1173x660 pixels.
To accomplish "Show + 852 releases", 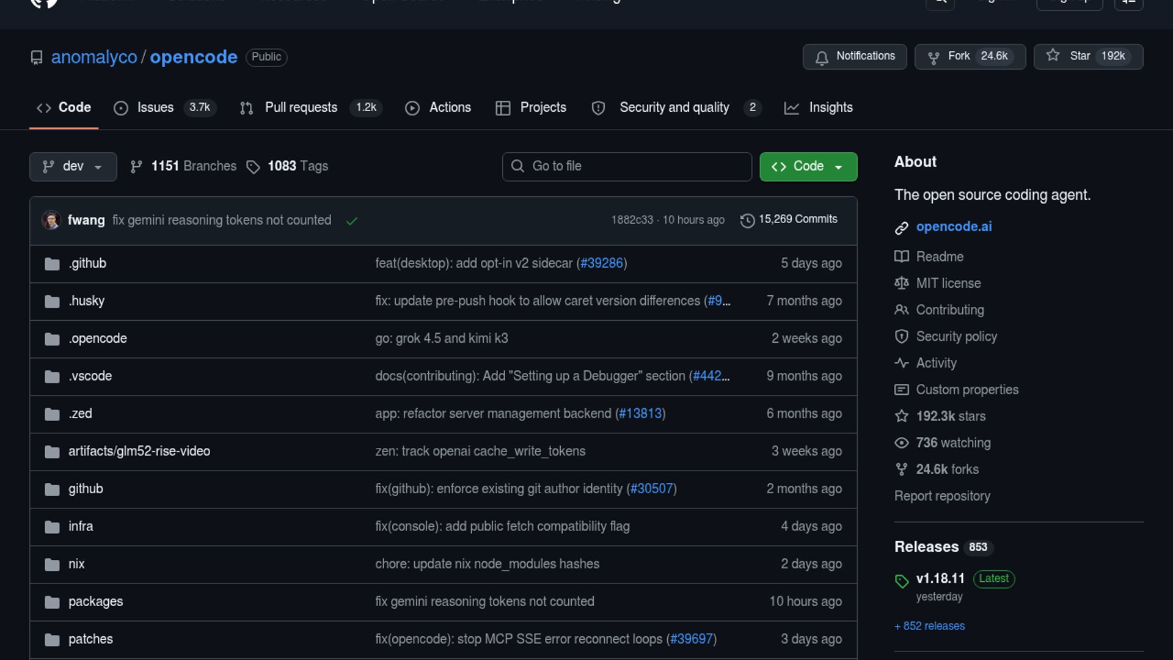I will click(x=929, y=626).
